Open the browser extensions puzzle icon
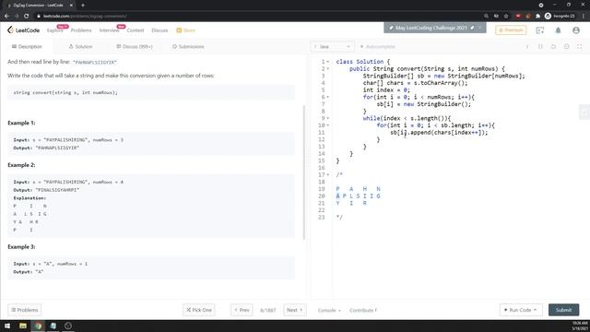 click(x=537, y=17)
